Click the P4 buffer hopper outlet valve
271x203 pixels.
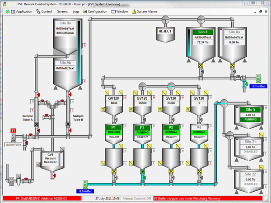(x=199, y=171)
